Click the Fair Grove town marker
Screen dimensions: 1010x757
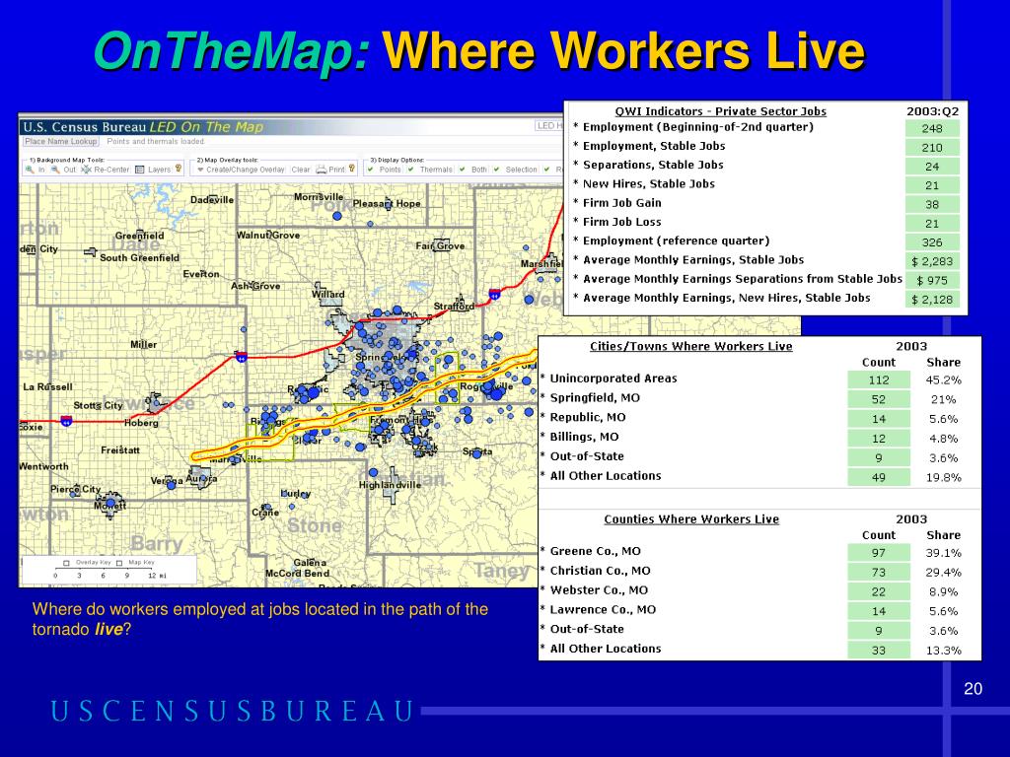[441, 245]
